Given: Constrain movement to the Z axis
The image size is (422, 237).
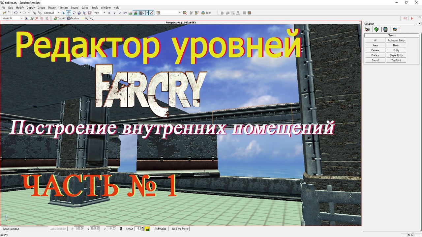Looking at the screenshot, I should [120, 13].
